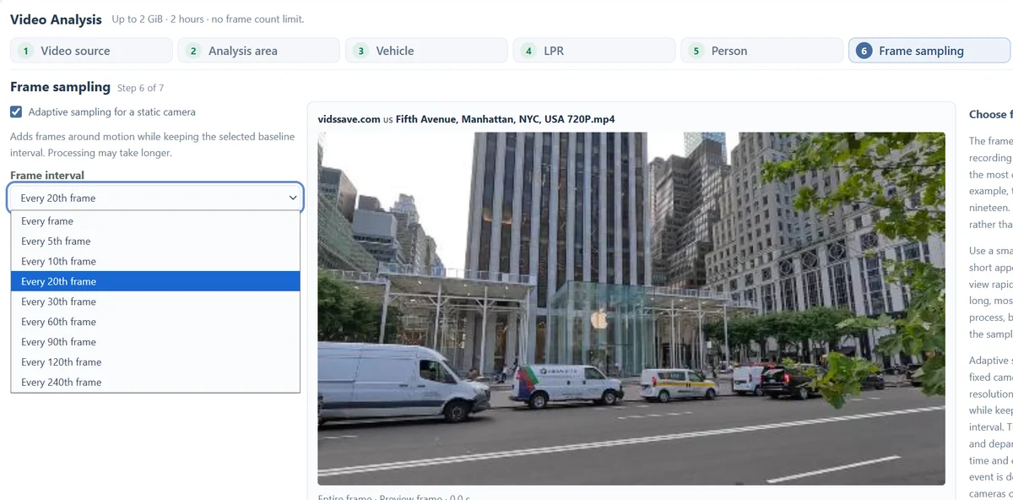This screenshot has height=500, width=1013.
Task: Choose Every 5th frame option
Action: (x=155, y=242)
